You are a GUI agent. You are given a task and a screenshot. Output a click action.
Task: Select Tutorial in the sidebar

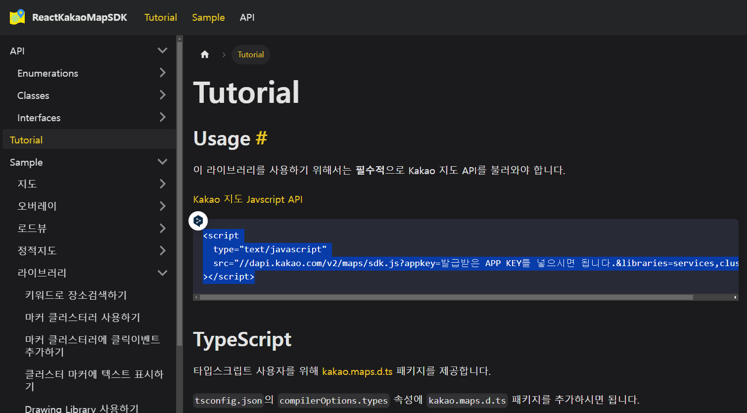click(89, 139)
